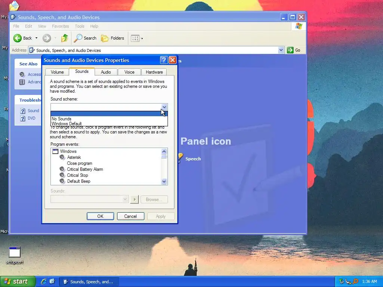The width and height of the screenshot is (383, 287).
Task: Open the Advanced link under See Also
Action: [x=34, y=82]
